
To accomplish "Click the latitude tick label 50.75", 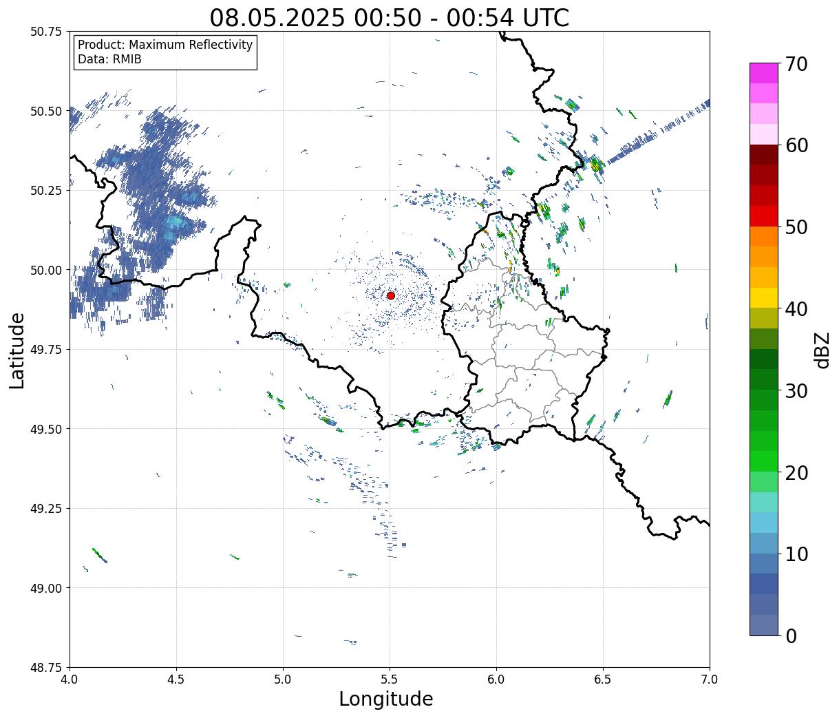I will 46,32.
